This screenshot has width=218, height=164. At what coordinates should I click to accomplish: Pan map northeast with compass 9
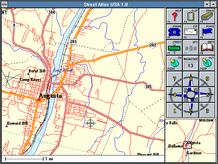(207, 79)
